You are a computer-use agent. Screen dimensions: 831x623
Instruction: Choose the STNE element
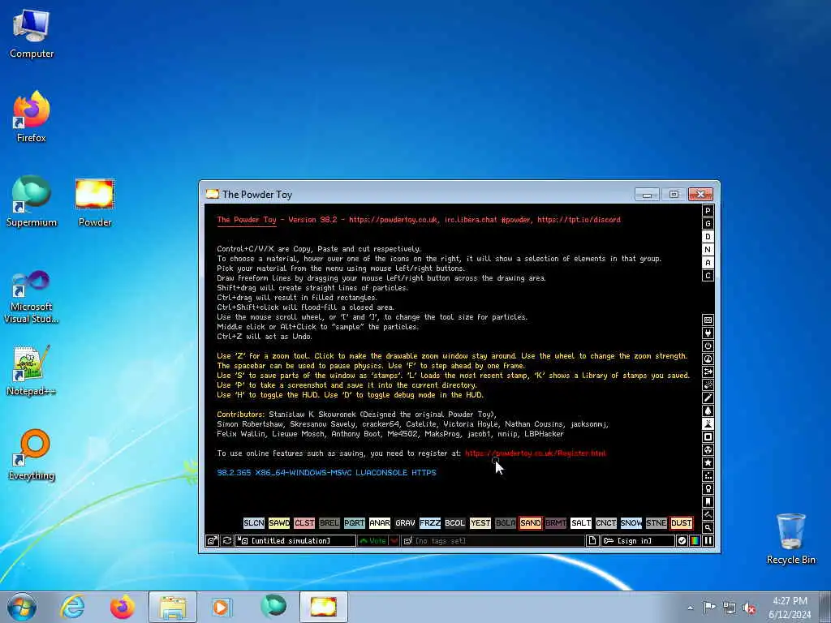[657, 523]
